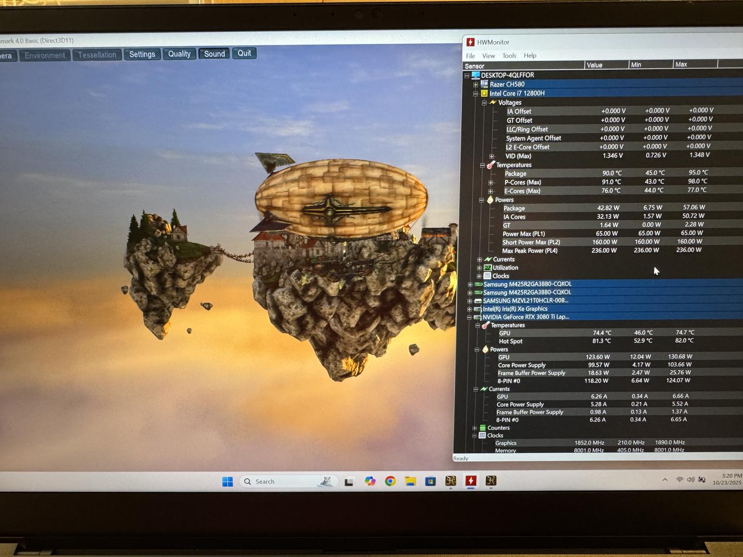This screenshot has width=743, height=557.
Task: Expand the CPU Currents section
Action: (479, 259)
